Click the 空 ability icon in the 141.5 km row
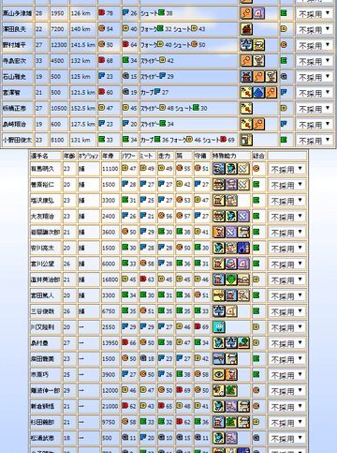 (246, 45)
